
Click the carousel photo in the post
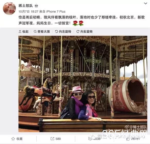tap(83, 84)
